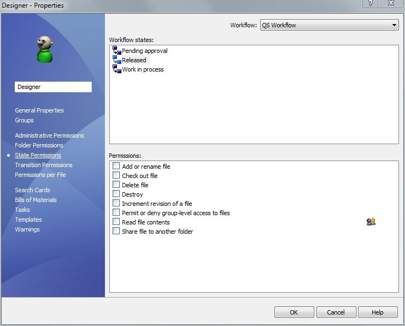
Task: Open Administrative Permissions section
Action: pyautogui.click(x=49, y=135)
